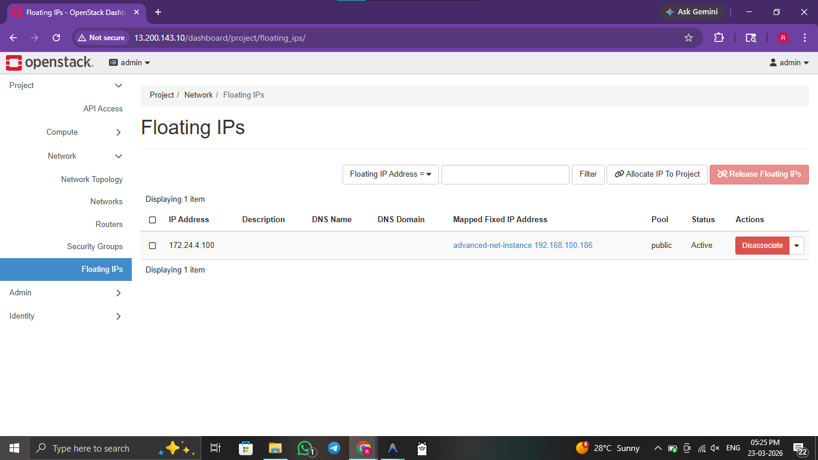Image resolution: width=818 pixels, height=460 pixels.
Task: Open Network Topology in sidebar
Action: [x=92, y=179]
